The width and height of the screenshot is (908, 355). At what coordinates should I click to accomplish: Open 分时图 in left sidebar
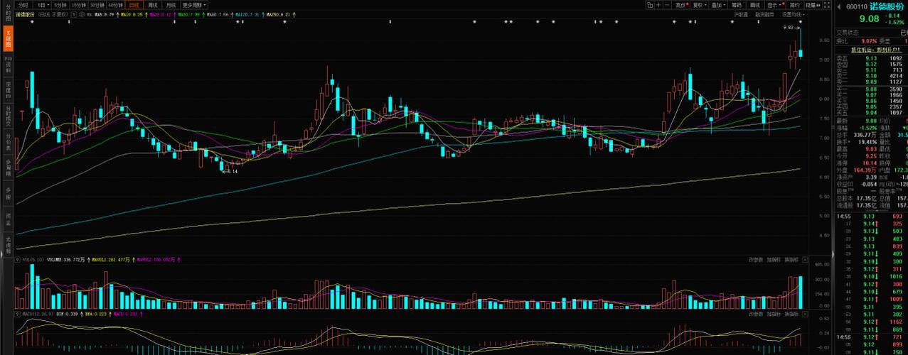tap(8, 13)
